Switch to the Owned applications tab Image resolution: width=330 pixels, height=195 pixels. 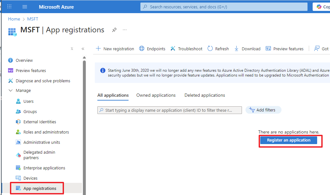156,95
